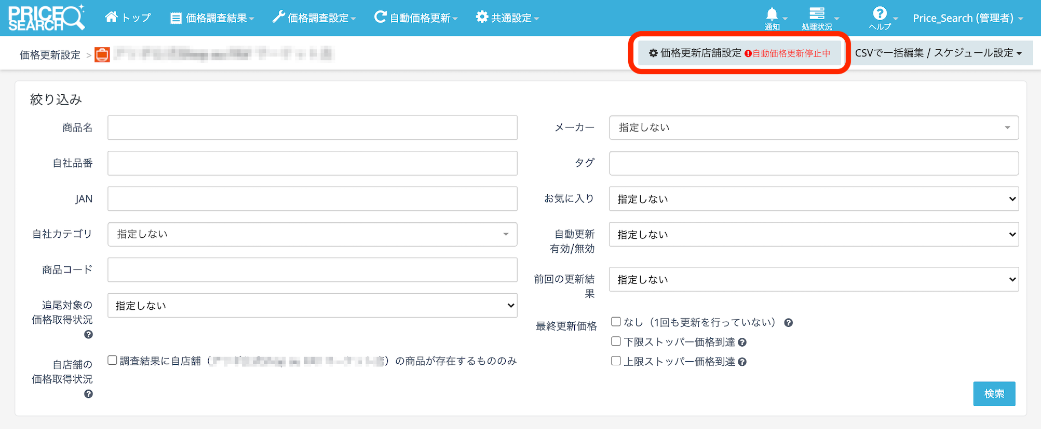Open the notification bell icon
Image resolution: width=1041 pixels, height=429 pixels.
click(772, 15)
